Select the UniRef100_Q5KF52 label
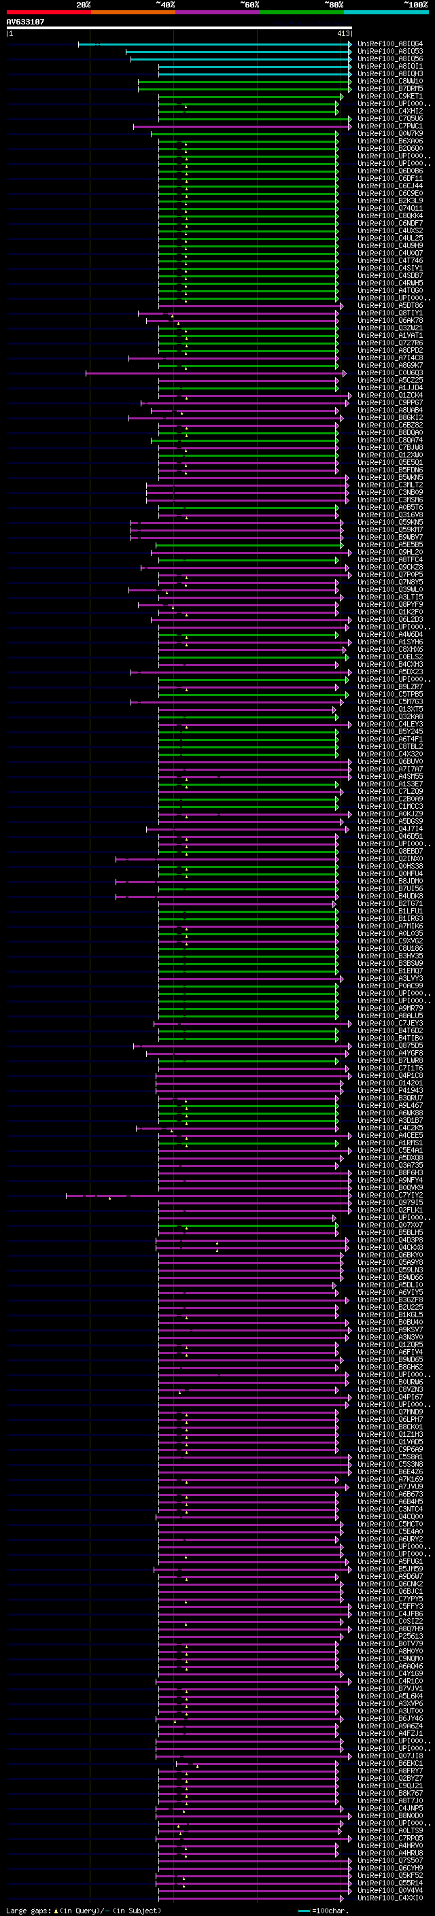The height and width of the screenshot is (1916, 435). pos(390,1875)
